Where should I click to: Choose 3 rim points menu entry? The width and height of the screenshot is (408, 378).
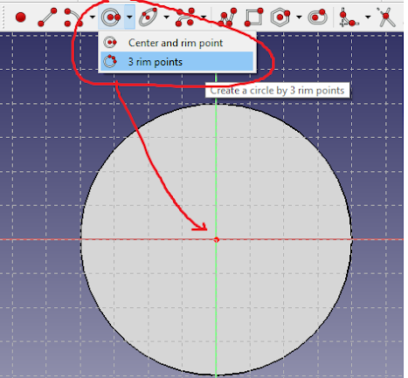click(x=177, y=62)
